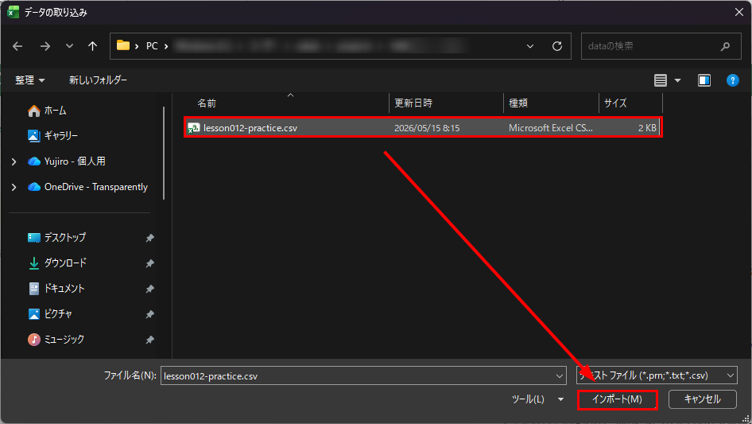Click the キャンセル button
The width and height of the screenshot is (752, 424).
(702, 399)
